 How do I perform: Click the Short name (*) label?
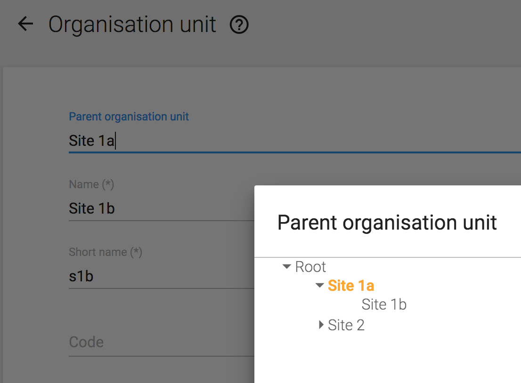[x=106, y=252]
